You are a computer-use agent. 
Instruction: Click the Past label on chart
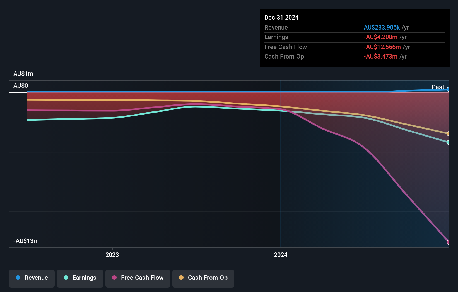point(438,87)
